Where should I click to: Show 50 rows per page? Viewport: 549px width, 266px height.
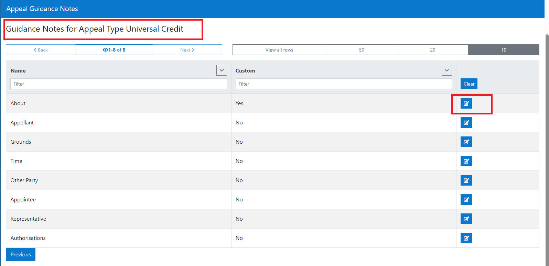click(362, 50)
